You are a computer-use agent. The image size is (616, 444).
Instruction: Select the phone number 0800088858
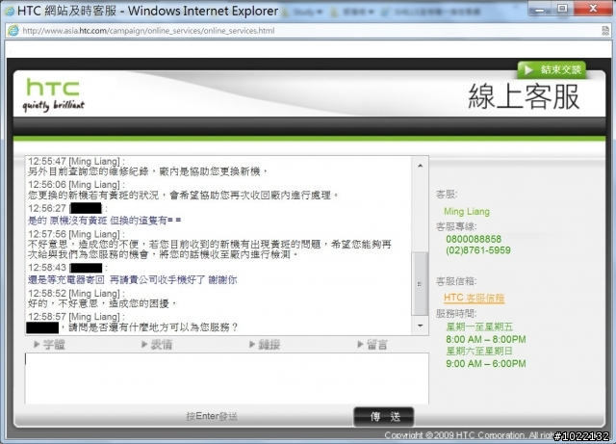(474, 239)
